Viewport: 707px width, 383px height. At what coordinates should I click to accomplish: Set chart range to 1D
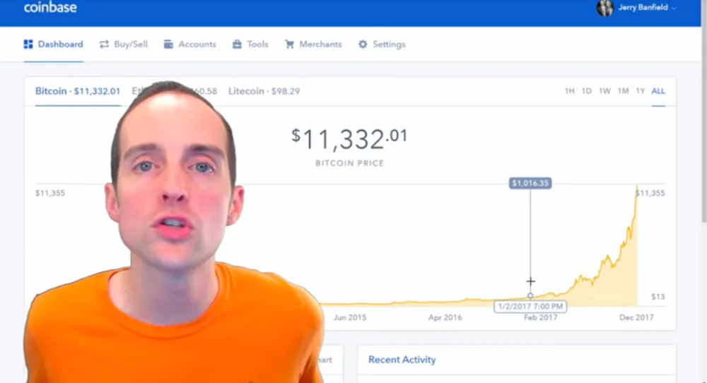point(586,91)
